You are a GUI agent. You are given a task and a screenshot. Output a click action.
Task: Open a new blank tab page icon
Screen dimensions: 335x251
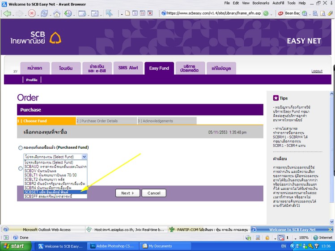tap(127, 13)
